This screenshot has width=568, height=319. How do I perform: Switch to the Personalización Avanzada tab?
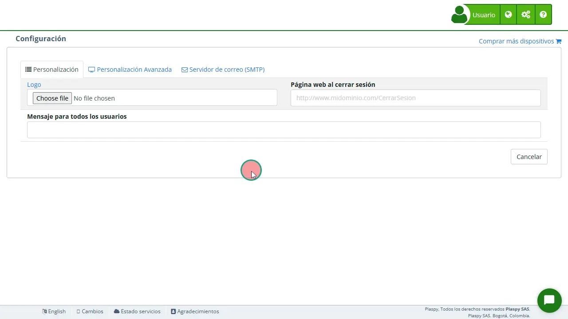pyautogui.click(x=130, y=70)
